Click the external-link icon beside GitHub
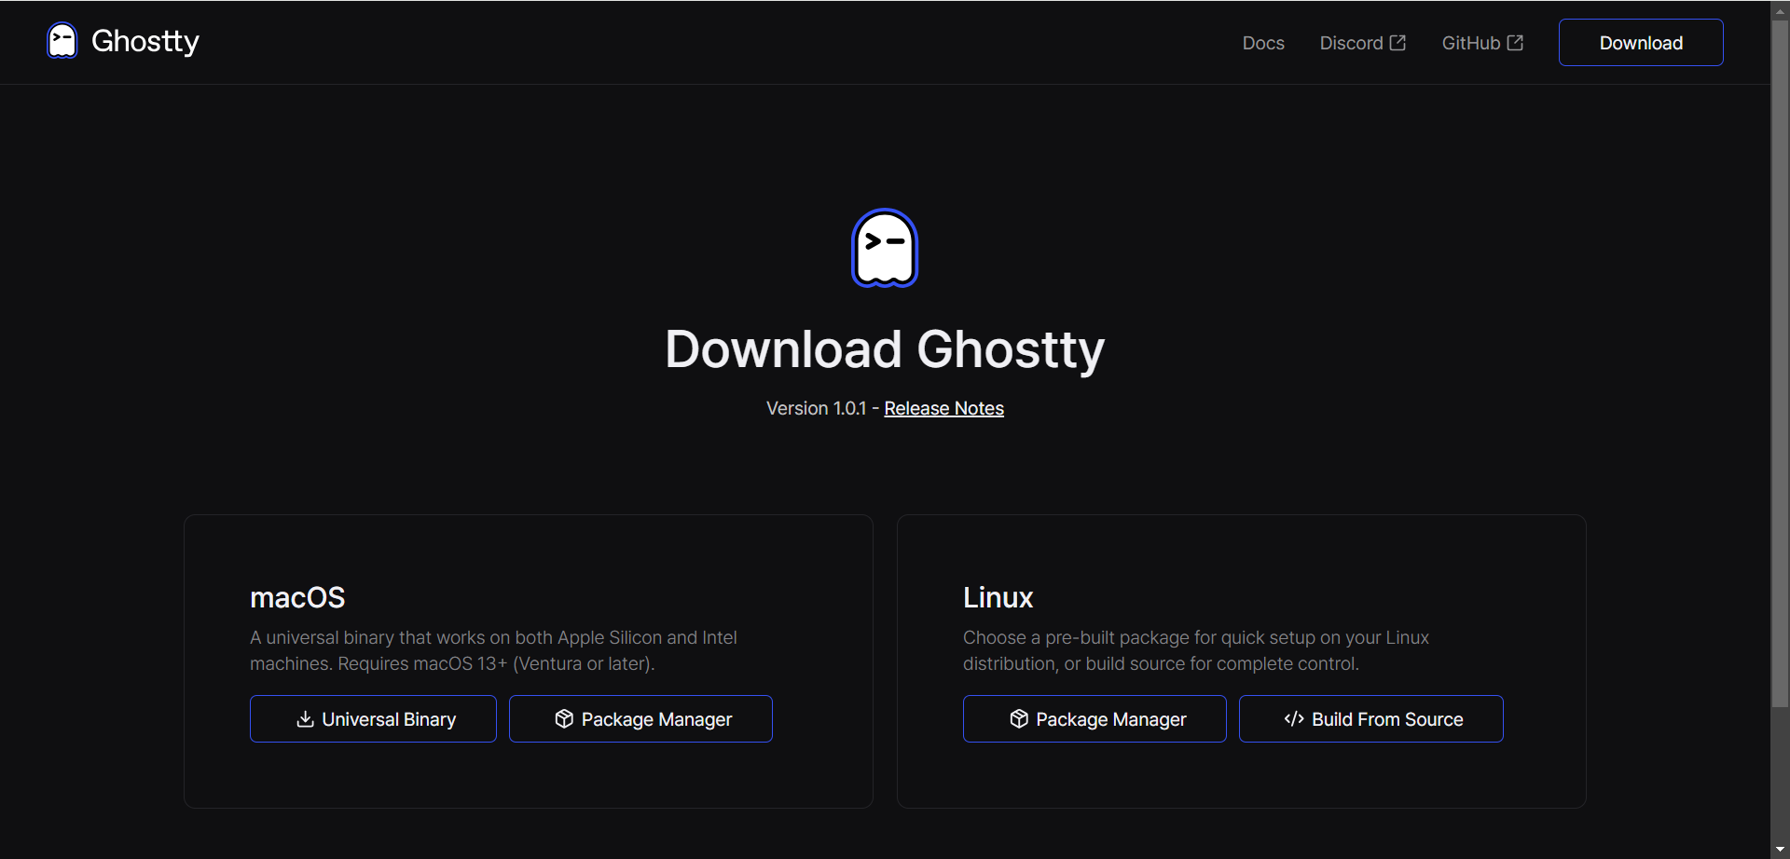The image size is (1790, 859). click(1515, 43)
